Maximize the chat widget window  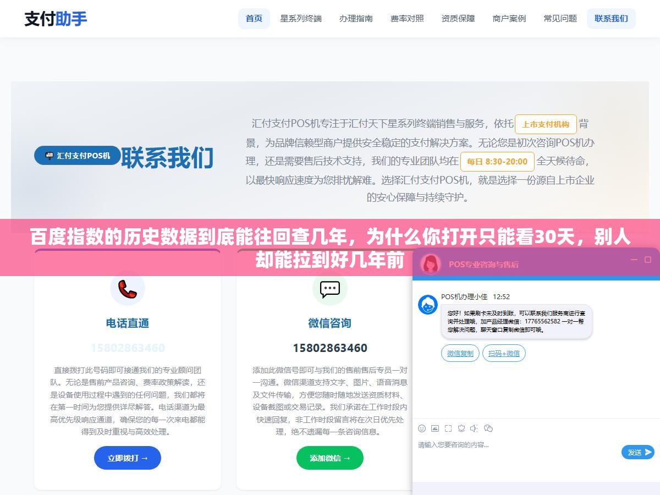click(x=647, y=260)
